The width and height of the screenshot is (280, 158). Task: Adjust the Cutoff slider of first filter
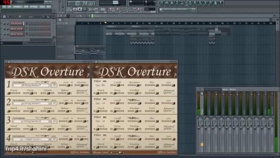click(117, 85)
